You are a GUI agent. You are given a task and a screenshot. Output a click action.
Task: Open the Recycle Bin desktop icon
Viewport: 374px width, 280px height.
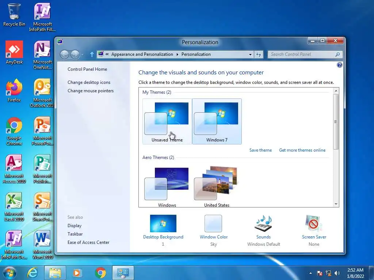coord(14,15)
